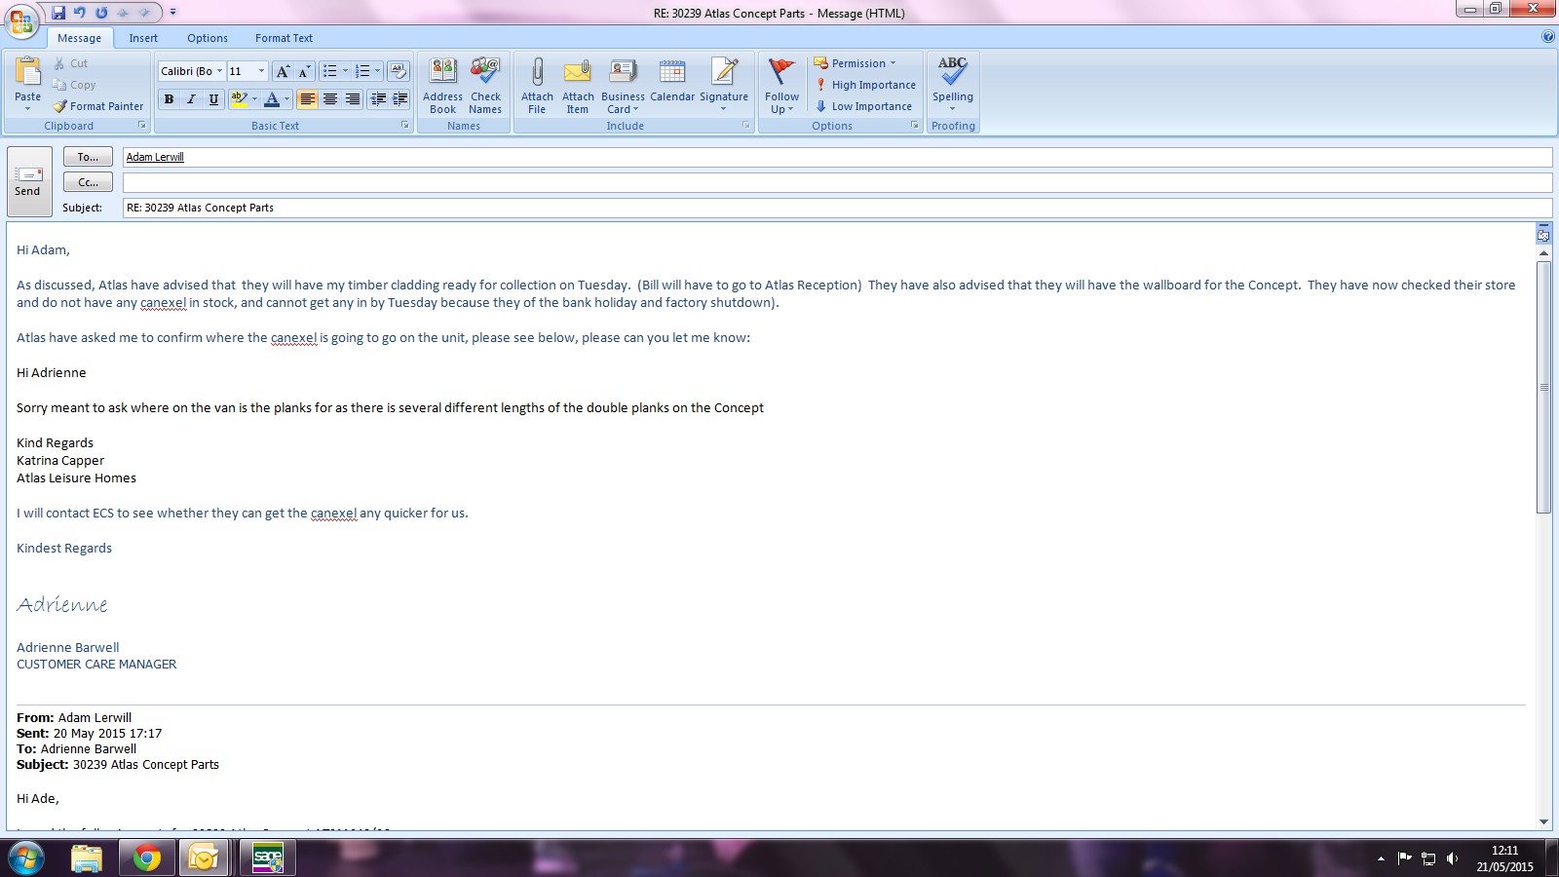This screenshot has height=877, width=1559.
Task: Align text to the right
Action: [353, 99]
